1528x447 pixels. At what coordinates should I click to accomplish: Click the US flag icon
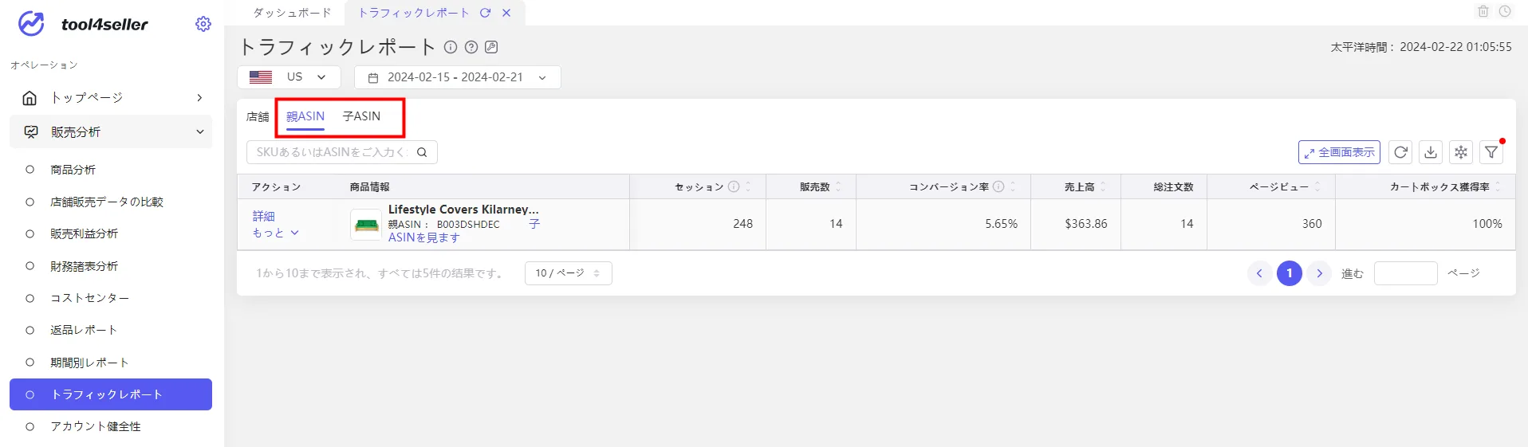(261, 77)
